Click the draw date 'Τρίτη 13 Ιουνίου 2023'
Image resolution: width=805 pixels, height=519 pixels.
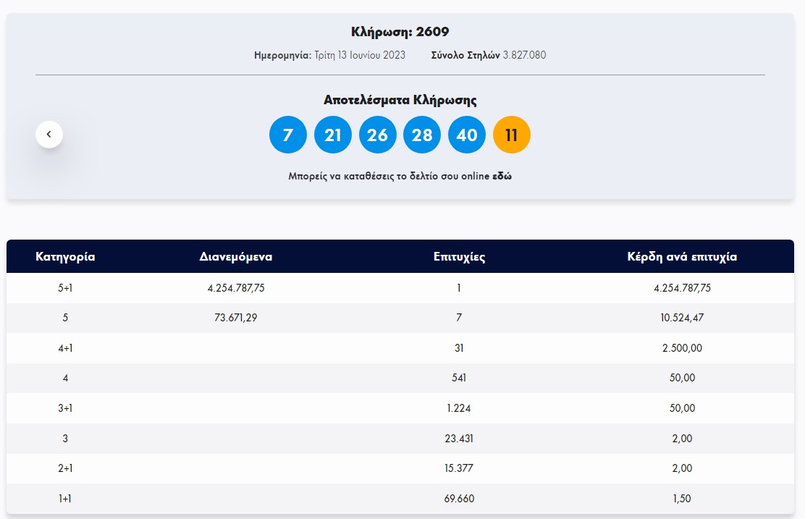click(x=360, y=55)
